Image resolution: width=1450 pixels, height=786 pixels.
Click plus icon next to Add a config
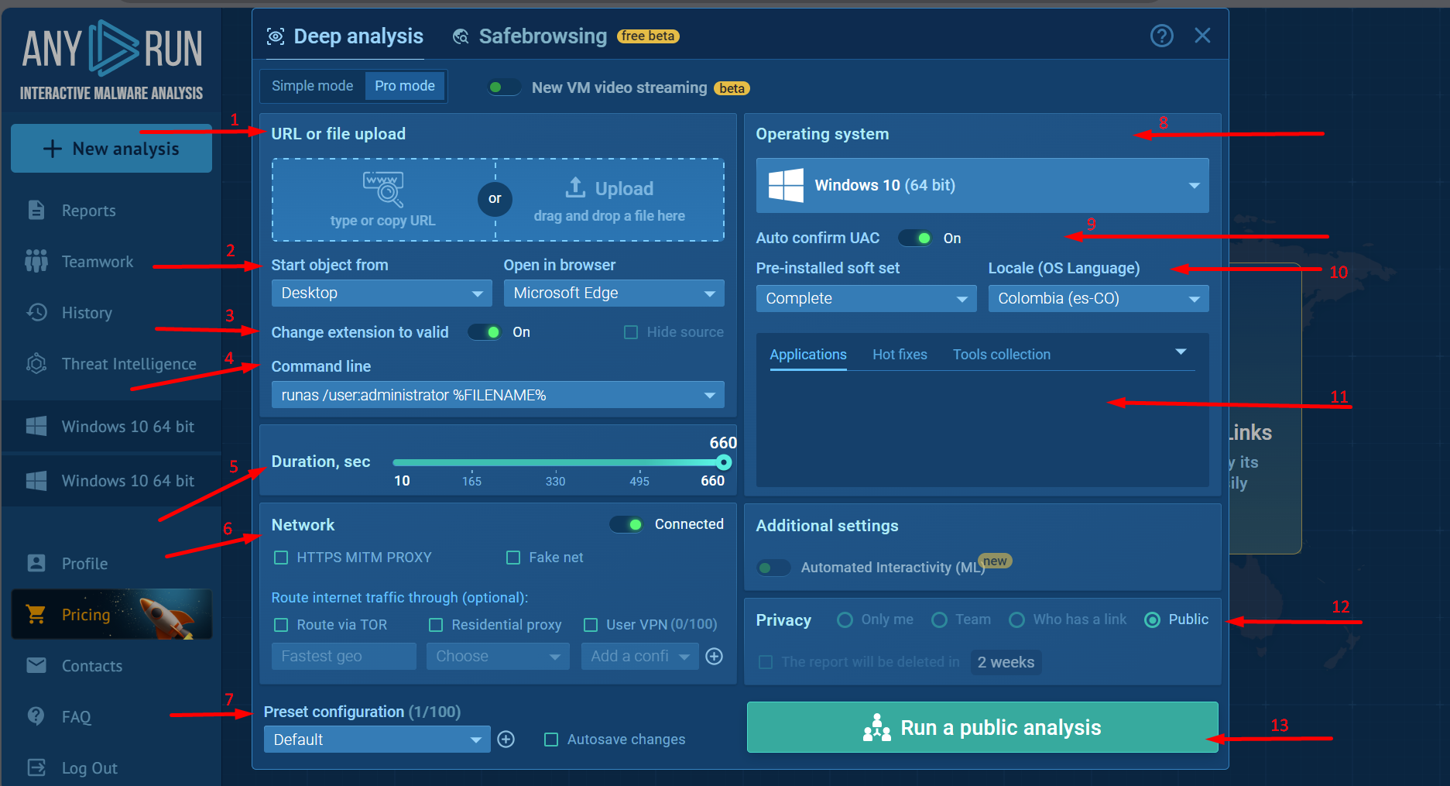[x=715, y=657]
